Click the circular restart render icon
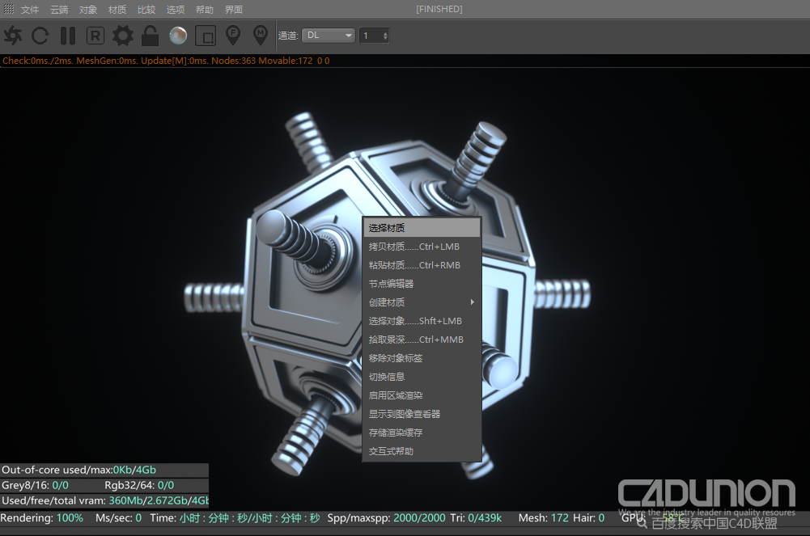This screenshot has width=810, height=536. (40, 36)
